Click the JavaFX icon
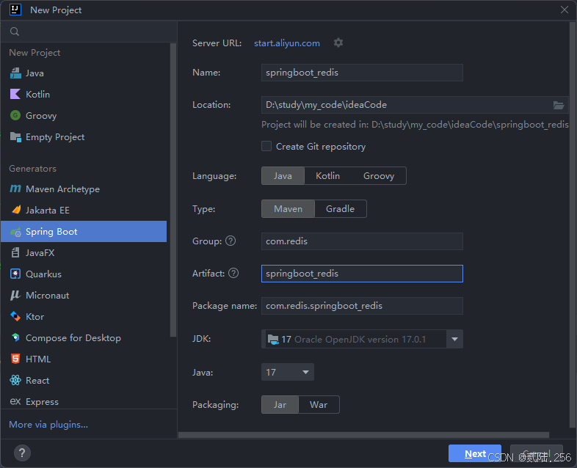The height and width of the screenshot is (468, 577). 15,252
